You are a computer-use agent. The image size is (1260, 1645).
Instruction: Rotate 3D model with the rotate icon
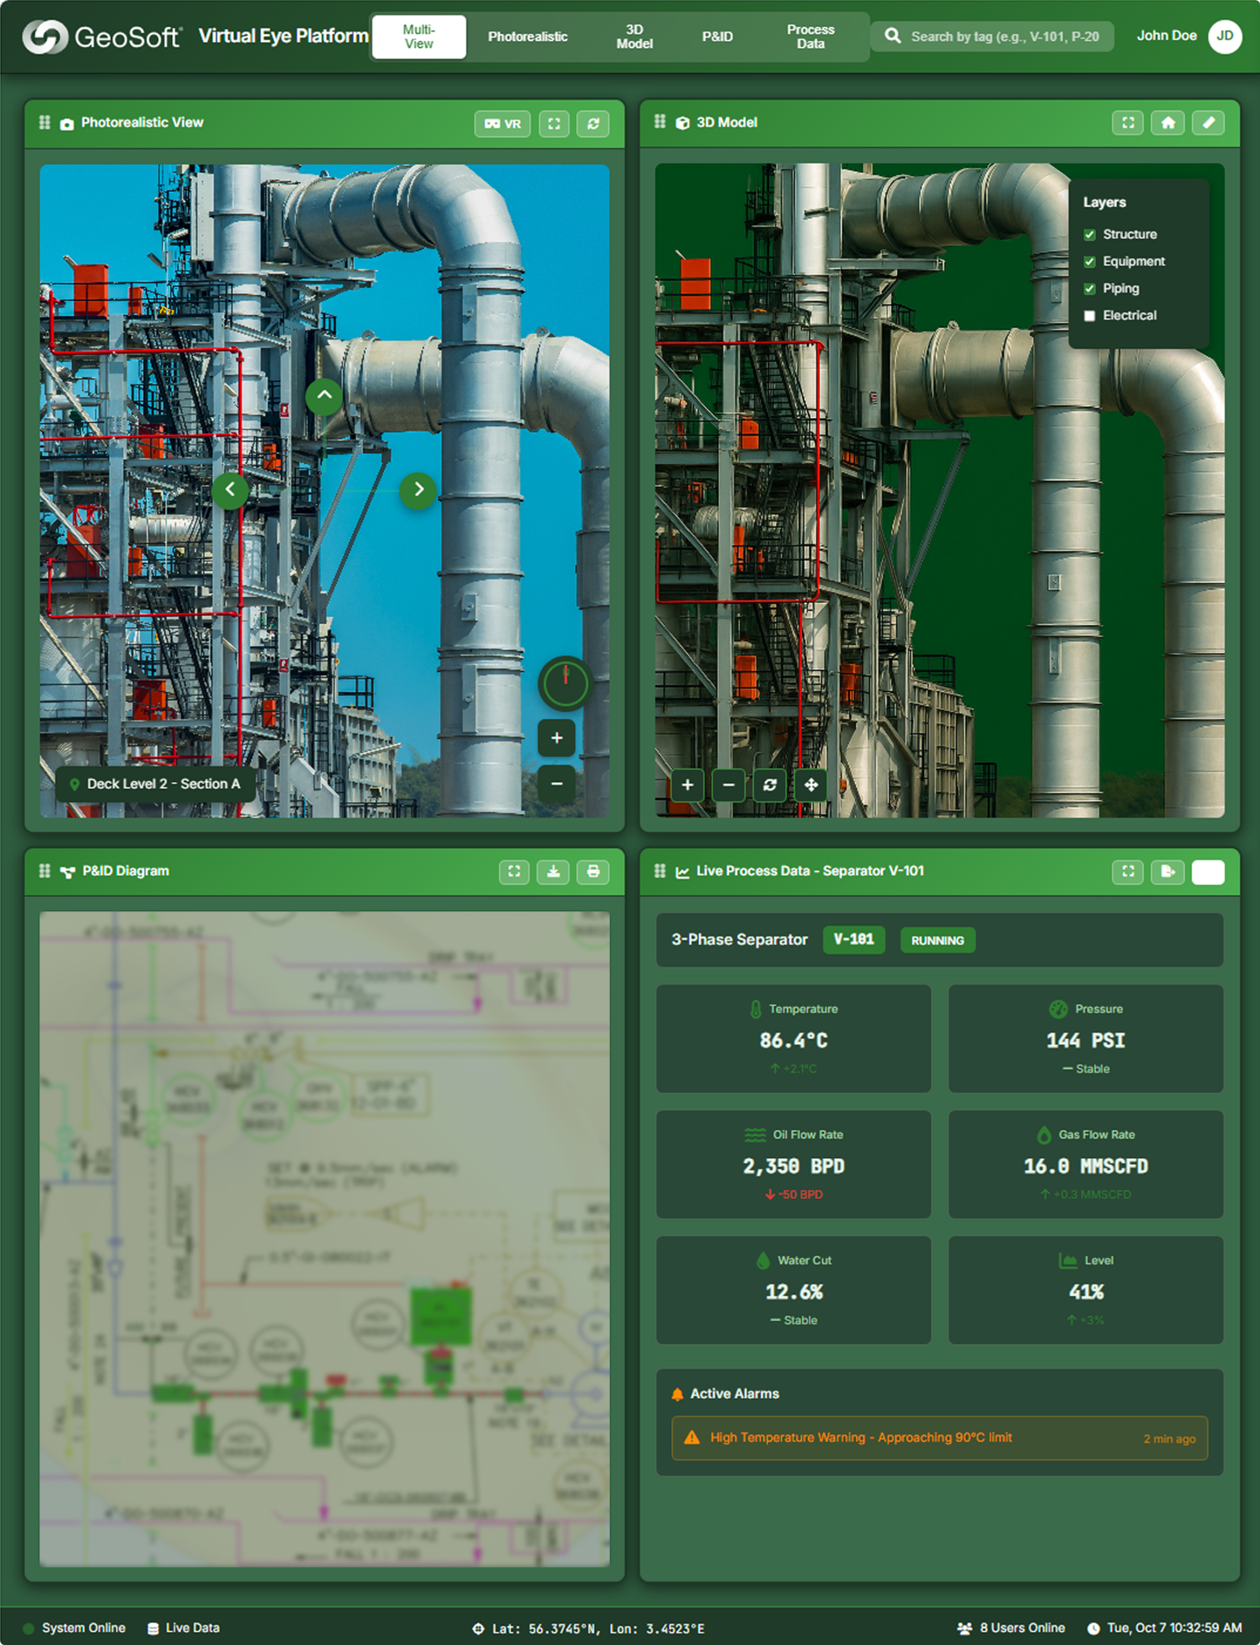[x=769, y=785]
